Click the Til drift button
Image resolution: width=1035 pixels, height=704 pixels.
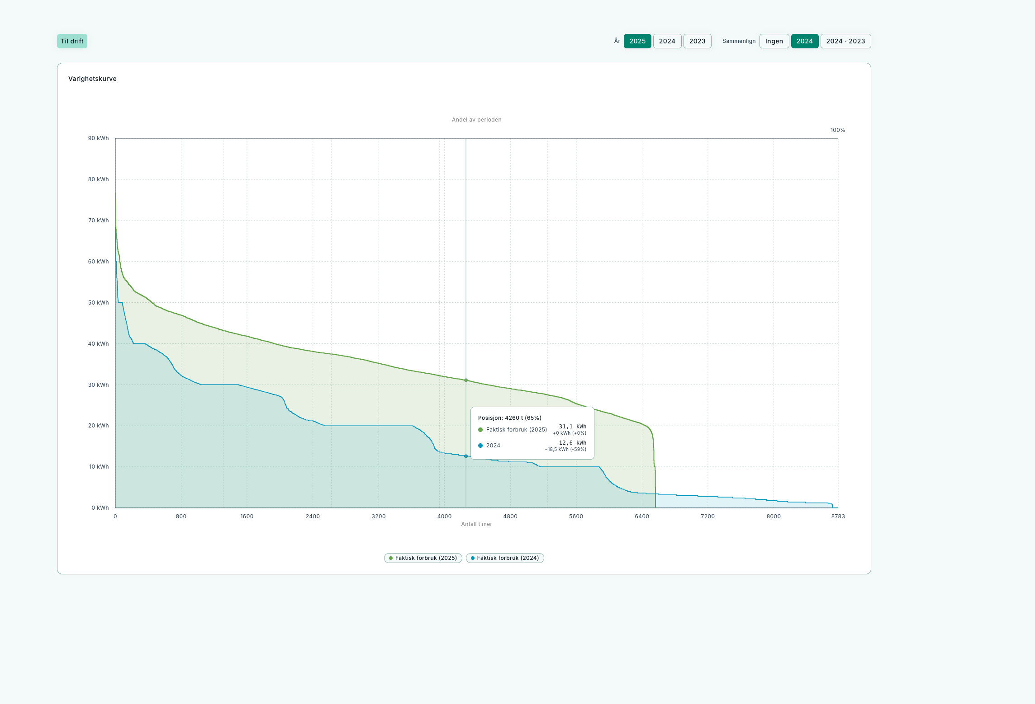point(72,41)
